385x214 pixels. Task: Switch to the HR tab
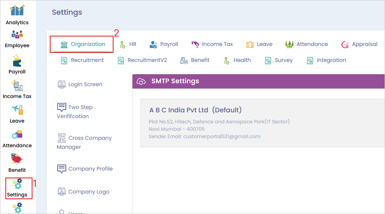pos(128,44)
